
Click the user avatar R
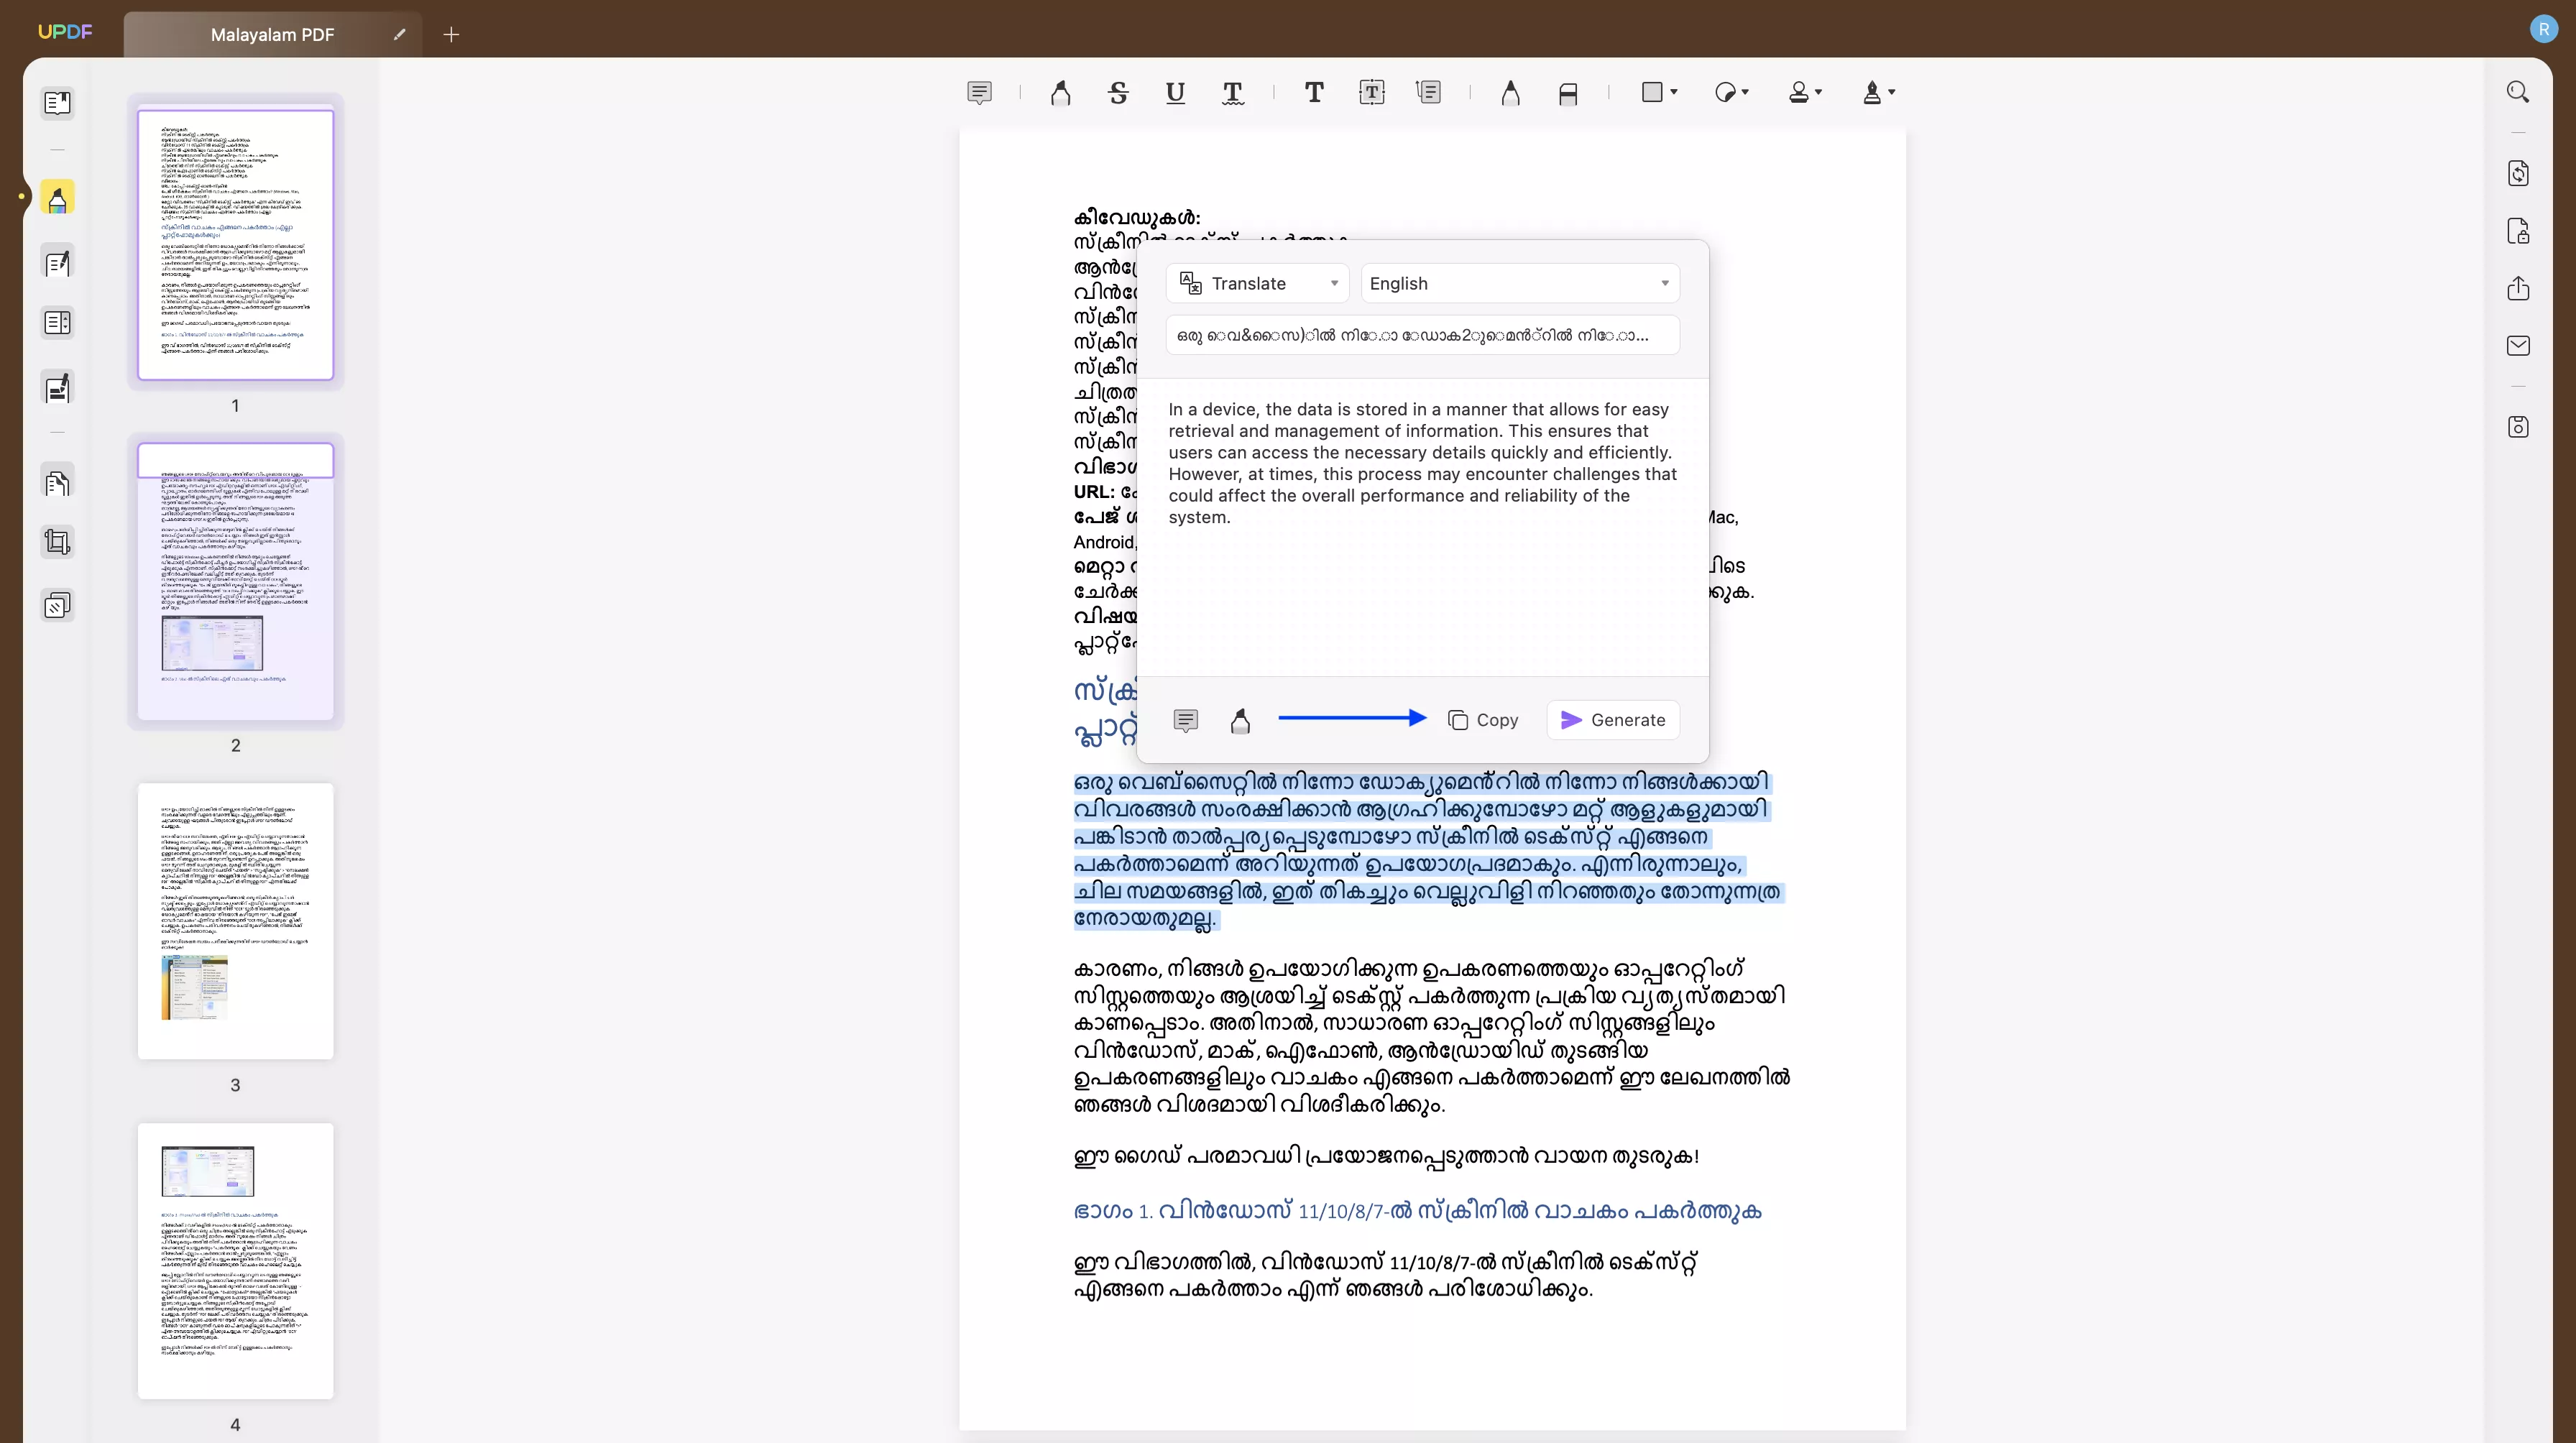pyautogui.click(x=2543, y=29)
